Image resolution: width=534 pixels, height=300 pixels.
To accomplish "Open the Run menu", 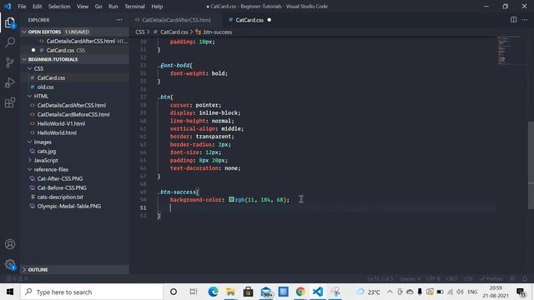I will click(113, 6).
